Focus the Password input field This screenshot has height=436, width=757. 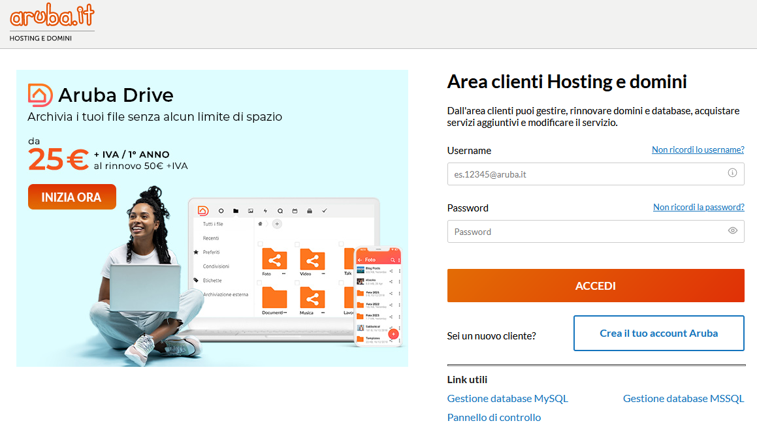click(x=596, y=232)
